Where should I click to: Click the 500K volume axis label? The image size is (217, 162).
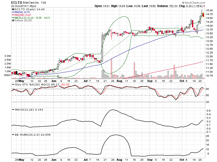pos(7,75)
